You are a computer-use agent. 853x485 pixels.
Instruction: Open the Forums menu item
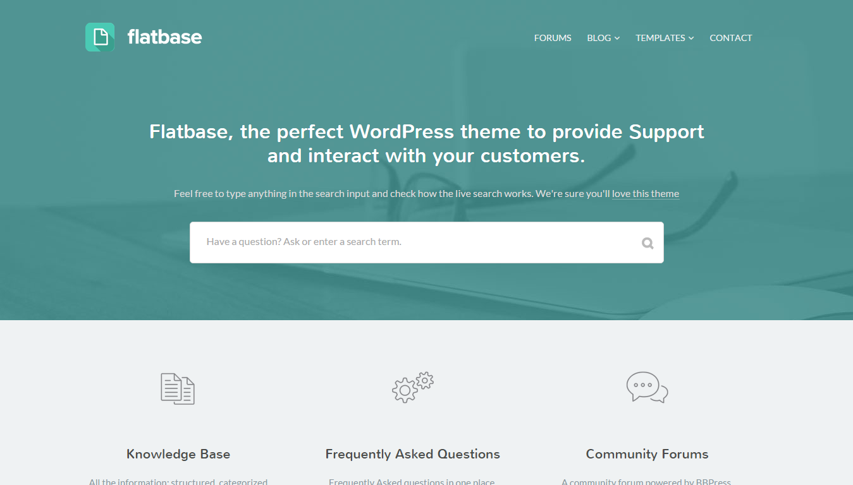tap(553, 38)
